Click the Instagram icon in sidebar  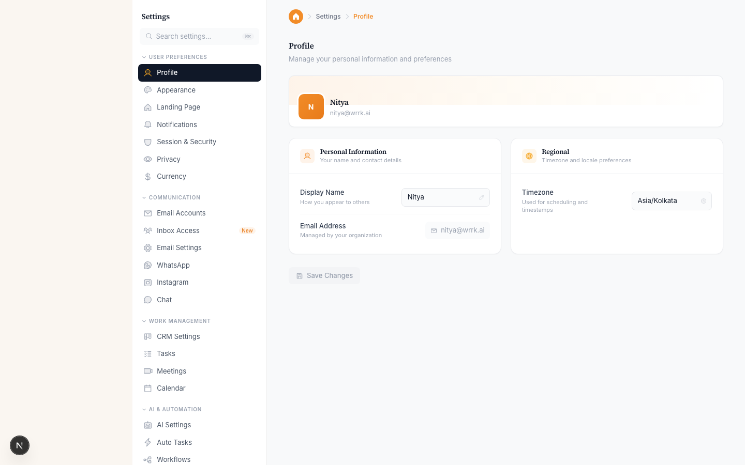click(x=148, y=283)
